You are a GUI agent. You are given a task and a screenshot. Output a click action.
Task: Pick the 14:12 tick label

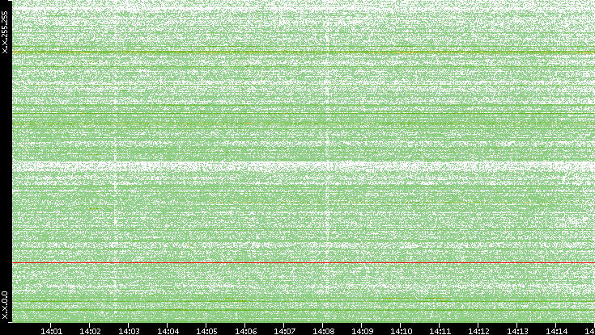(479, 331)
